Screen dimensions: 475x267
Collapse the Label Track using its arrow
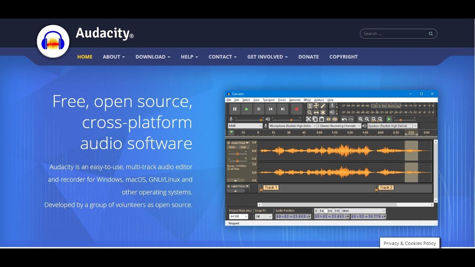pos(235,191)
